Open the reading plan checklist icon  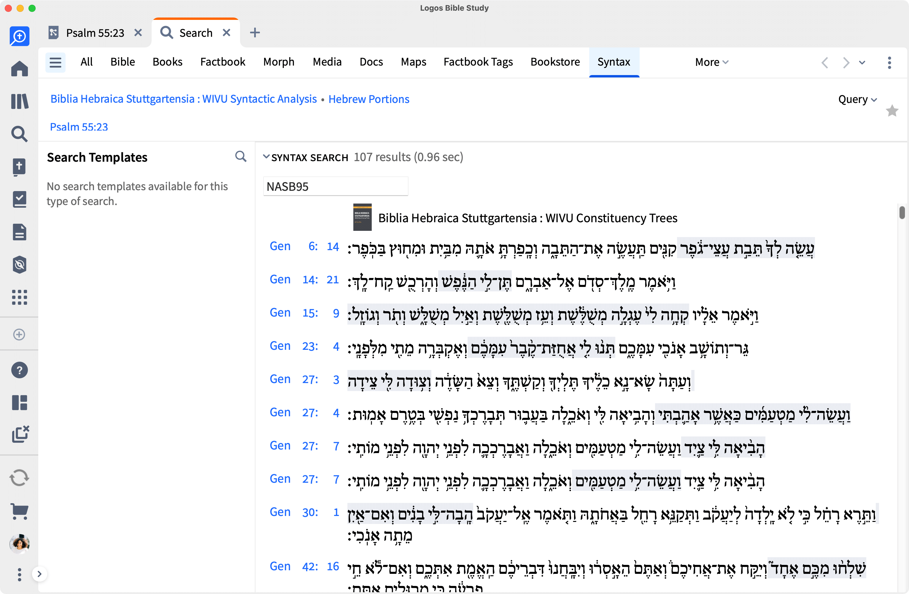pyautogui.click(x=20, y=199)
